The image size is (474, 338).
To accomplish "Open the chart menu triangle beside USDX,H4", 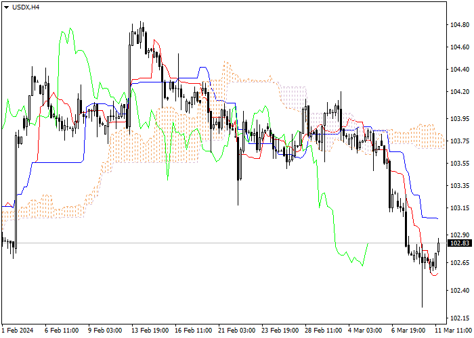I will pos(6,7).
